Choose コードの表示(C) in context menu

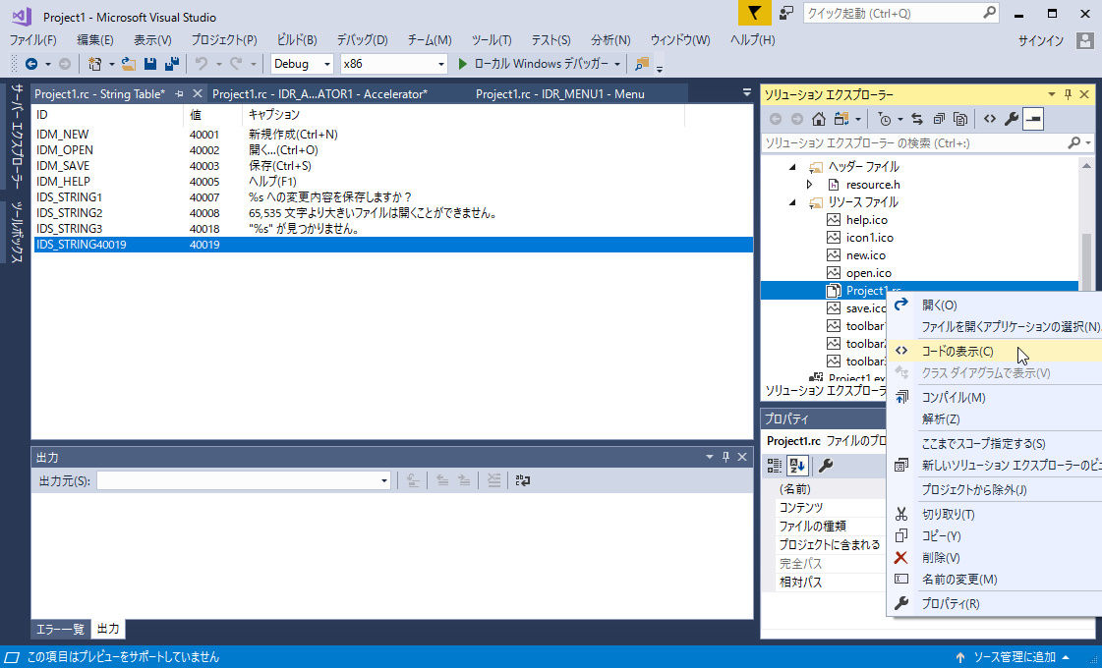tap(957, 352)
